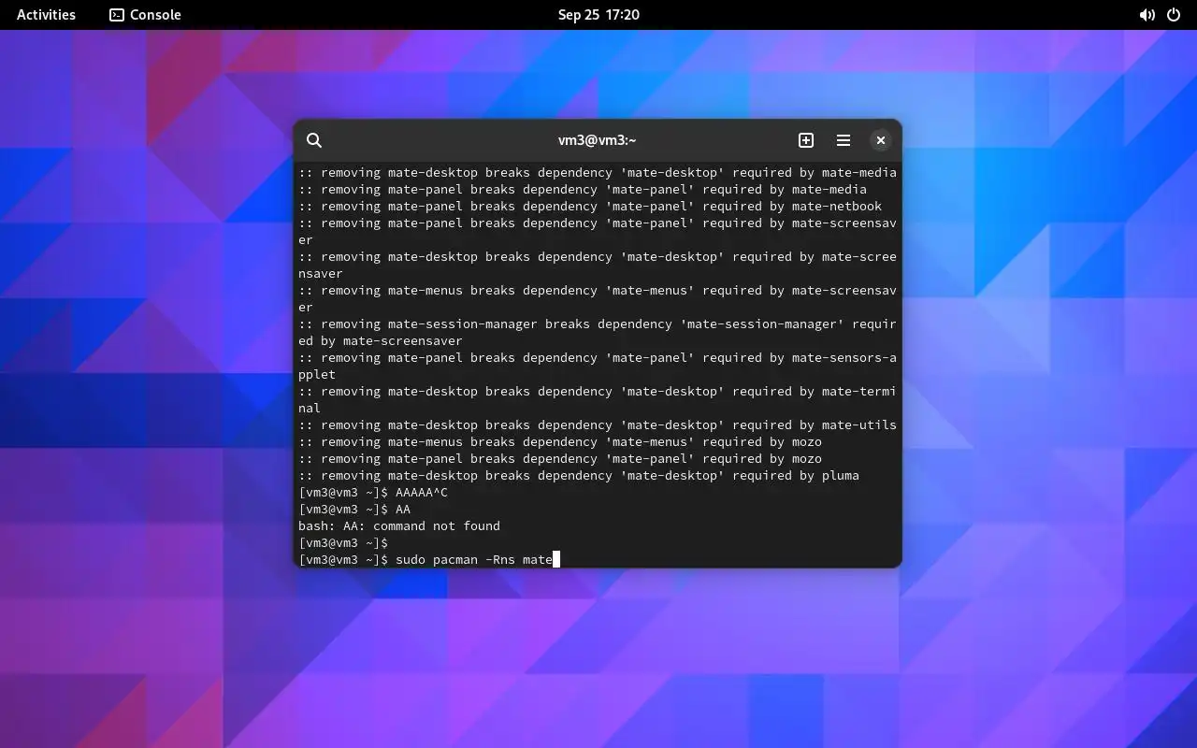Screen dimensions: 1197x748
Task: Click the wrapped text 'nsaver'
Action: point(321,273)
